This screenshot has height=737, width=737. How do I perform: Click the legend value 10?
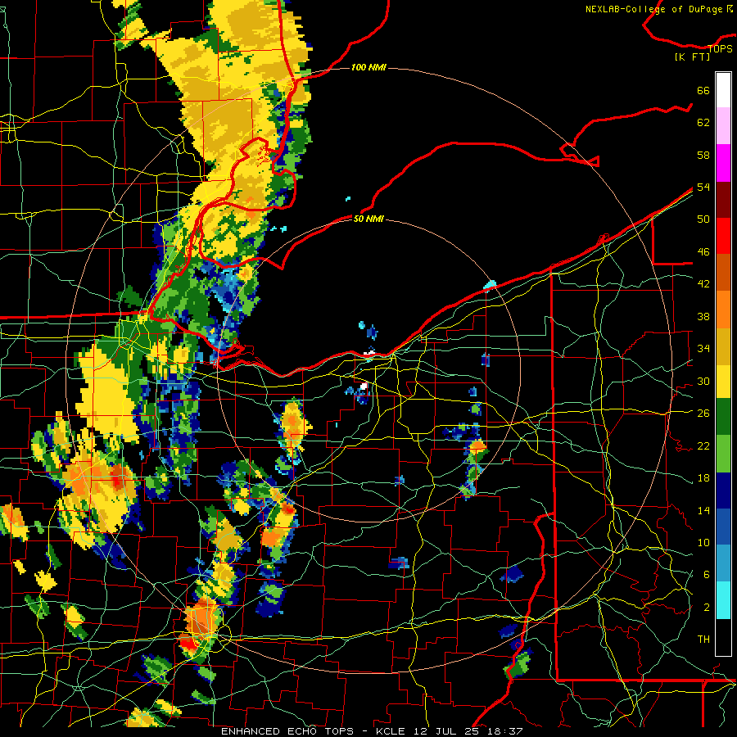pyautogui.click(x=703, y=543)
